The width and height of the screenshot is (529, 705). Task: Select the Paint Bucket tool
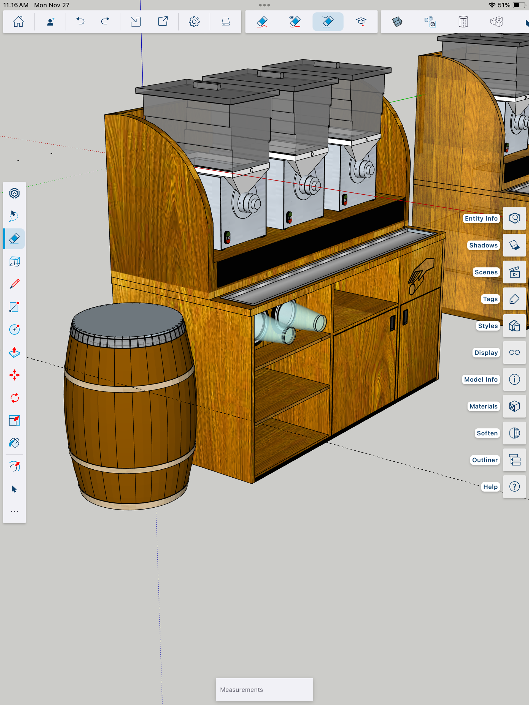(14, 443)
